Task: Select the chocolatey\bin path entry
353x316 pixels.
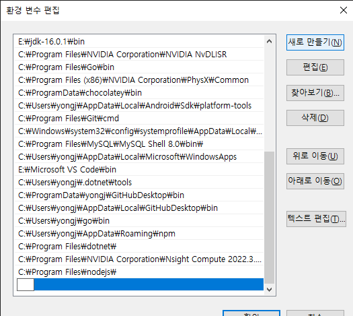Action: point(139,93)
